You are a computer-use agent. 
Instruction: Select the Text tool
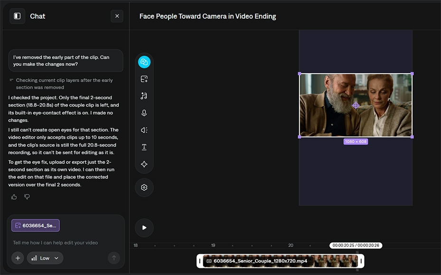click(x=144, y=147)
